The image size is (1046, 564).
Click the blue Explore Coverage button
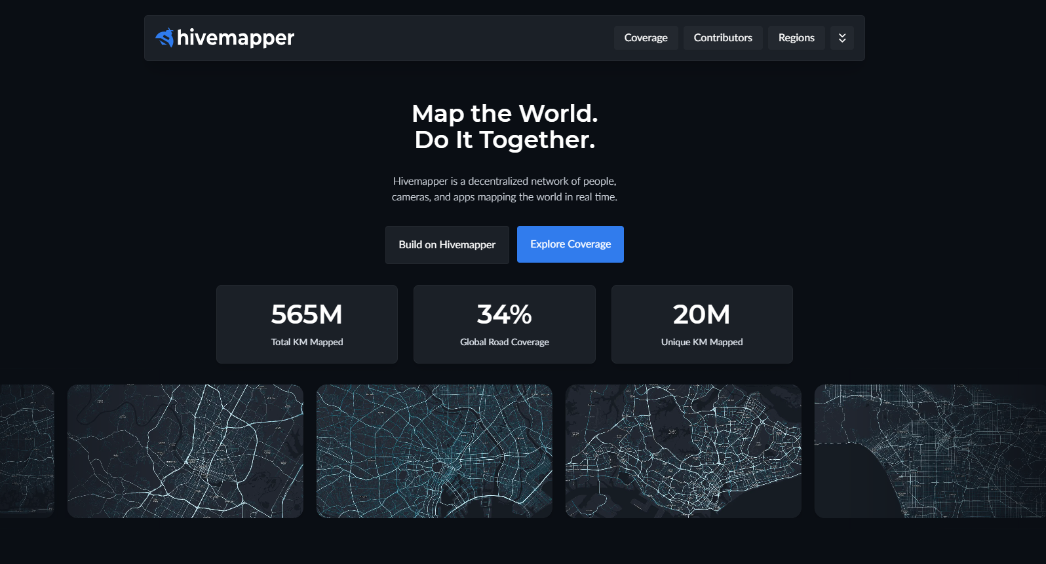(570, 244)
